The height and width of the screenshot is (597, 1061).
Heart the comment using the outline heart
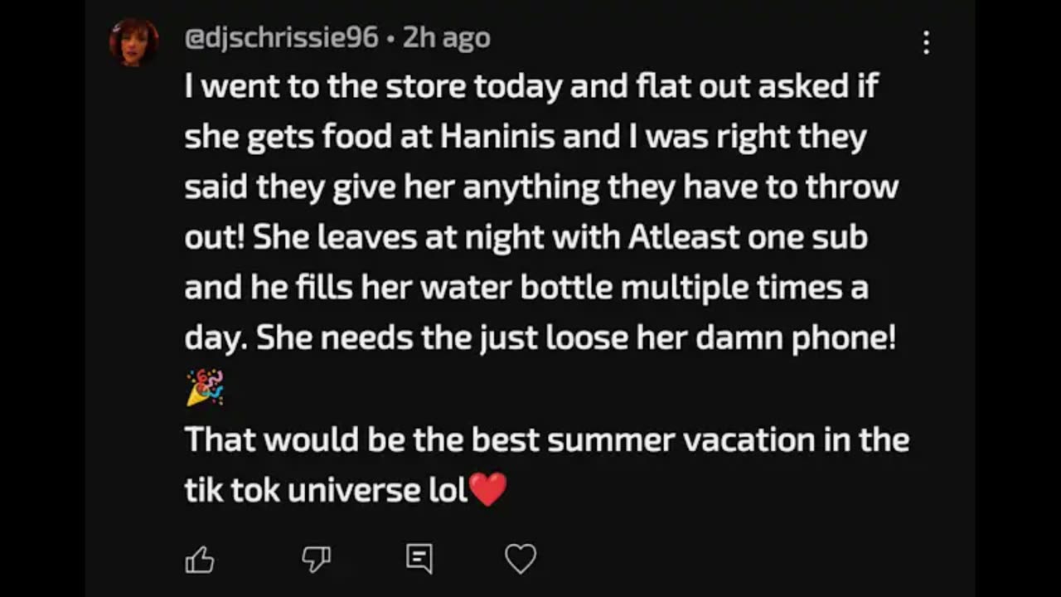[x=521, y=560]
